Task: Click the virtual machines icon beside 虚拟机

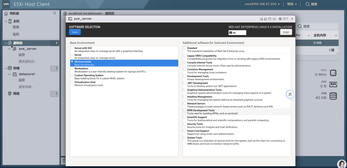Action: [10, 43]
